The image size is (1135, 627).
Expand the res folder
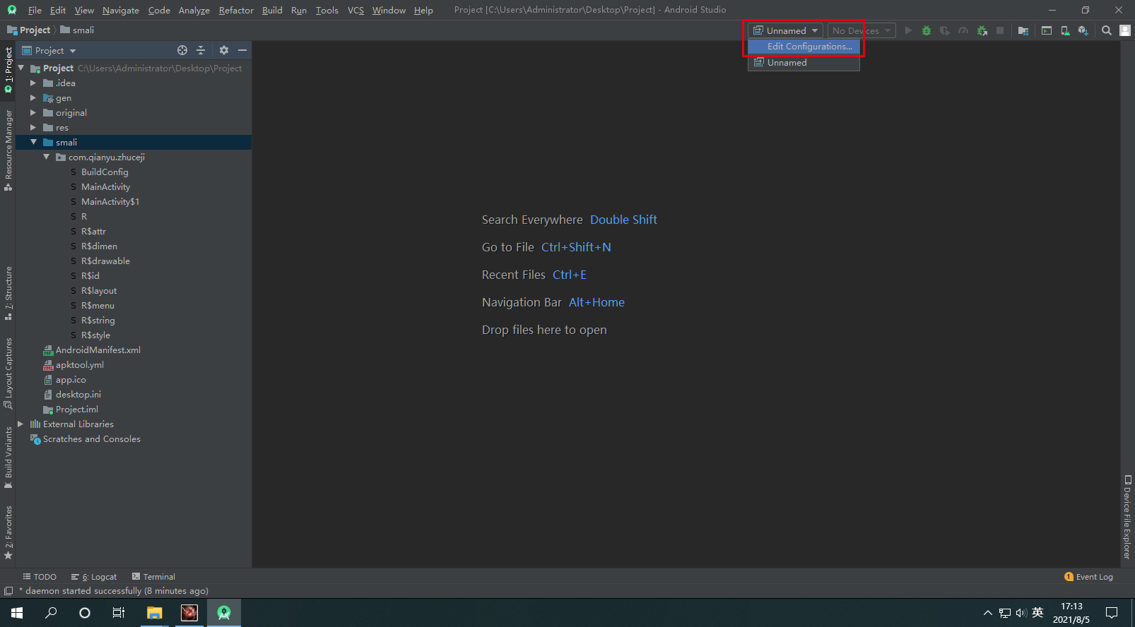pyautogui.click(x=33, y=127)
